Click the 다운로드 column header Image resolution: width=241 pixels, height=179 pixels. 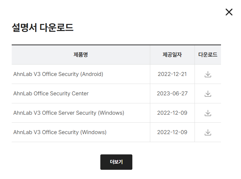tap(208, 55)
